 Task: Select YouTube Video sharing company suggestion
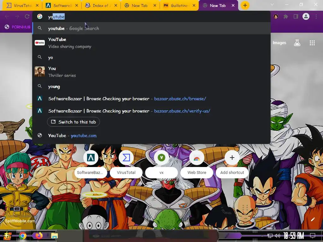151,43
